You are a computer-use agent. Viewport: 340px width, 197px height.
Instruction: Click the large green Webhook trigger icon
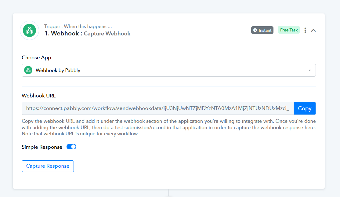click(x=30, y=30)
